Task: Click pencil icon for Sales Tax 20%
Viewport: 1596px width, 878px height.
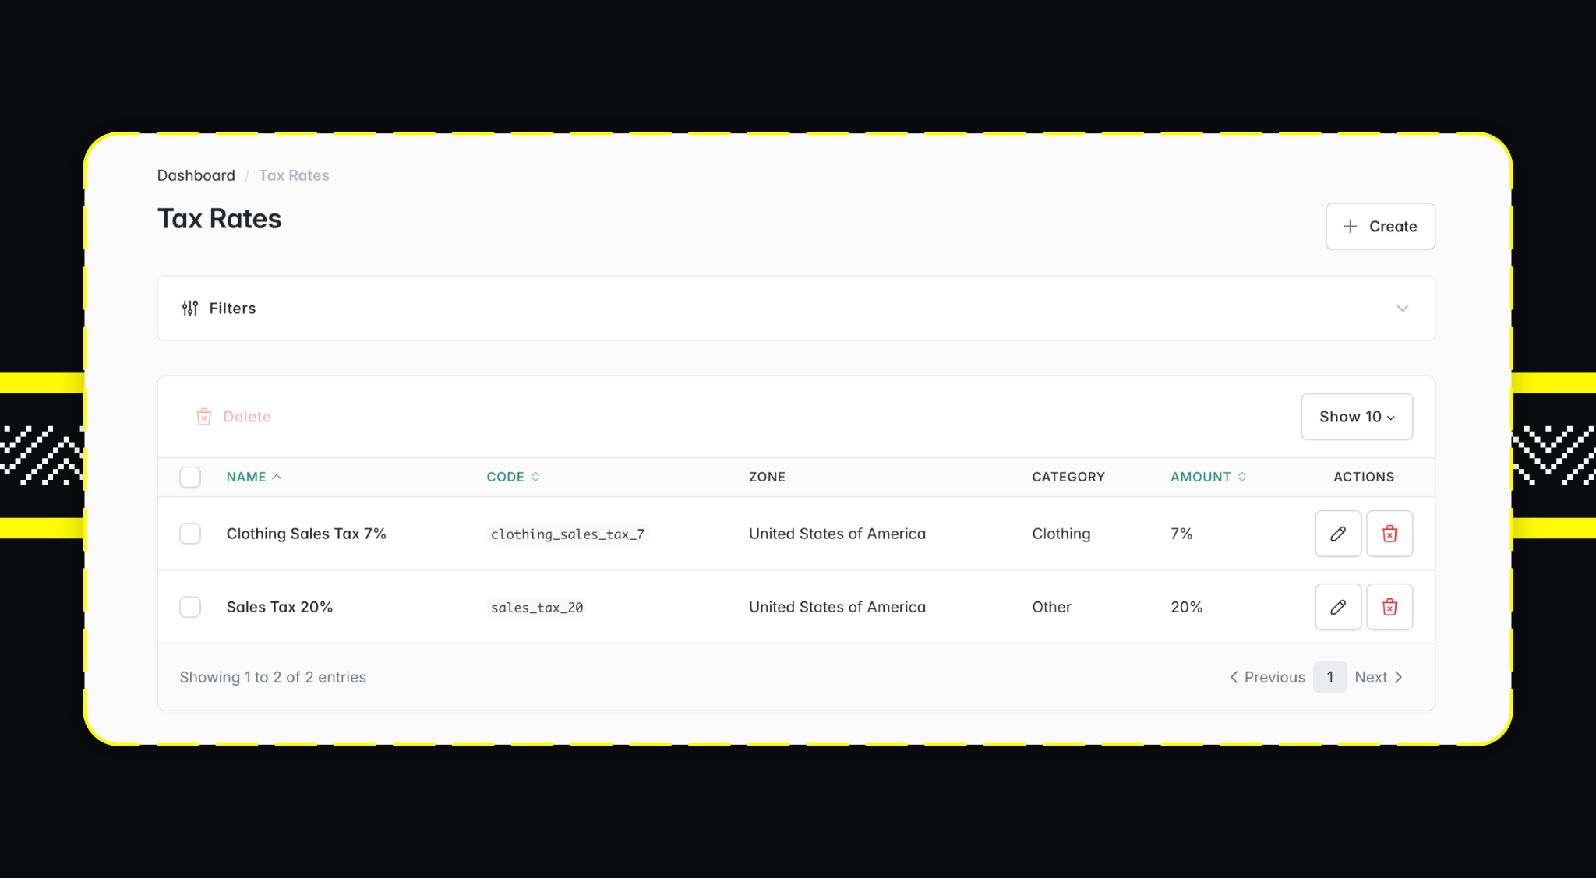Action: coord(1338,607)
